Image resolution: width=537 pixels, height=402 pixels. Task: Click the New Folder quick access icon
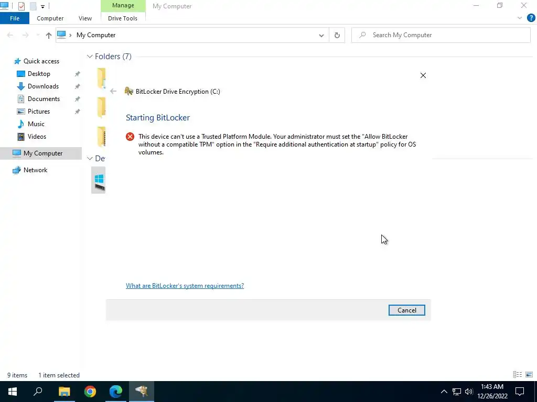point(33,6)
